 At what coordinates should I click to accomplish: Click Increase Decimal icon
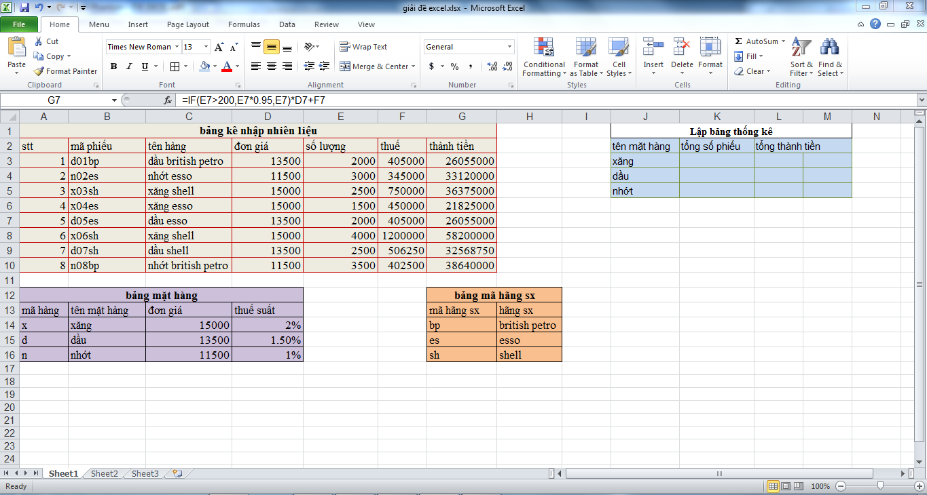[492, 66]
